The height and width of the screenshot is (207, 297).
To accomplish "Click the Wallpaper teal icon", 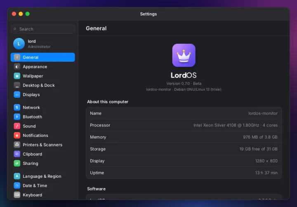I will pyautogui.click(x=17, y=76).
